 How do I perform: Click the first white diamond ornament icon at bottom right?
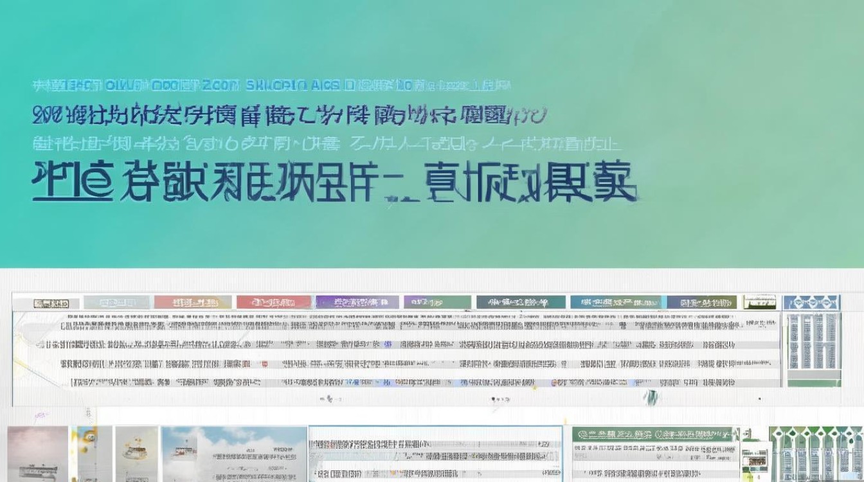coord(778,433)
